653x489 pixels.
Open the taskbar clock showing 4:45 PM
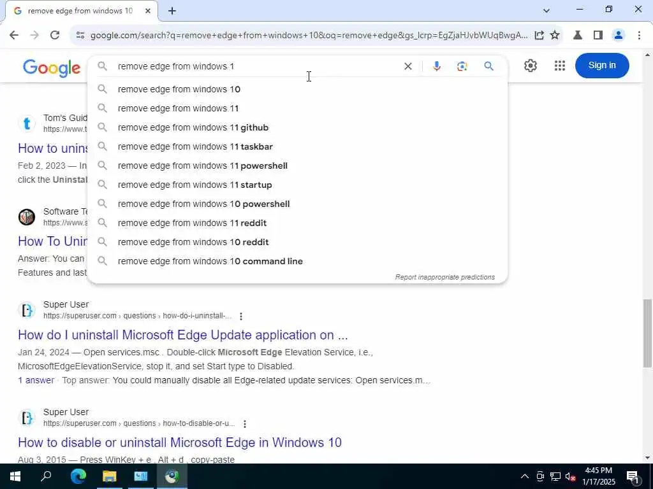click(599, 476)
